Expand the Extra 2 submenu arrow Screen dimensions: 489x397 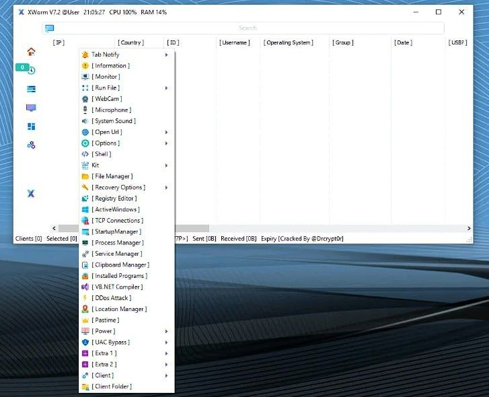tap(167, 365)
